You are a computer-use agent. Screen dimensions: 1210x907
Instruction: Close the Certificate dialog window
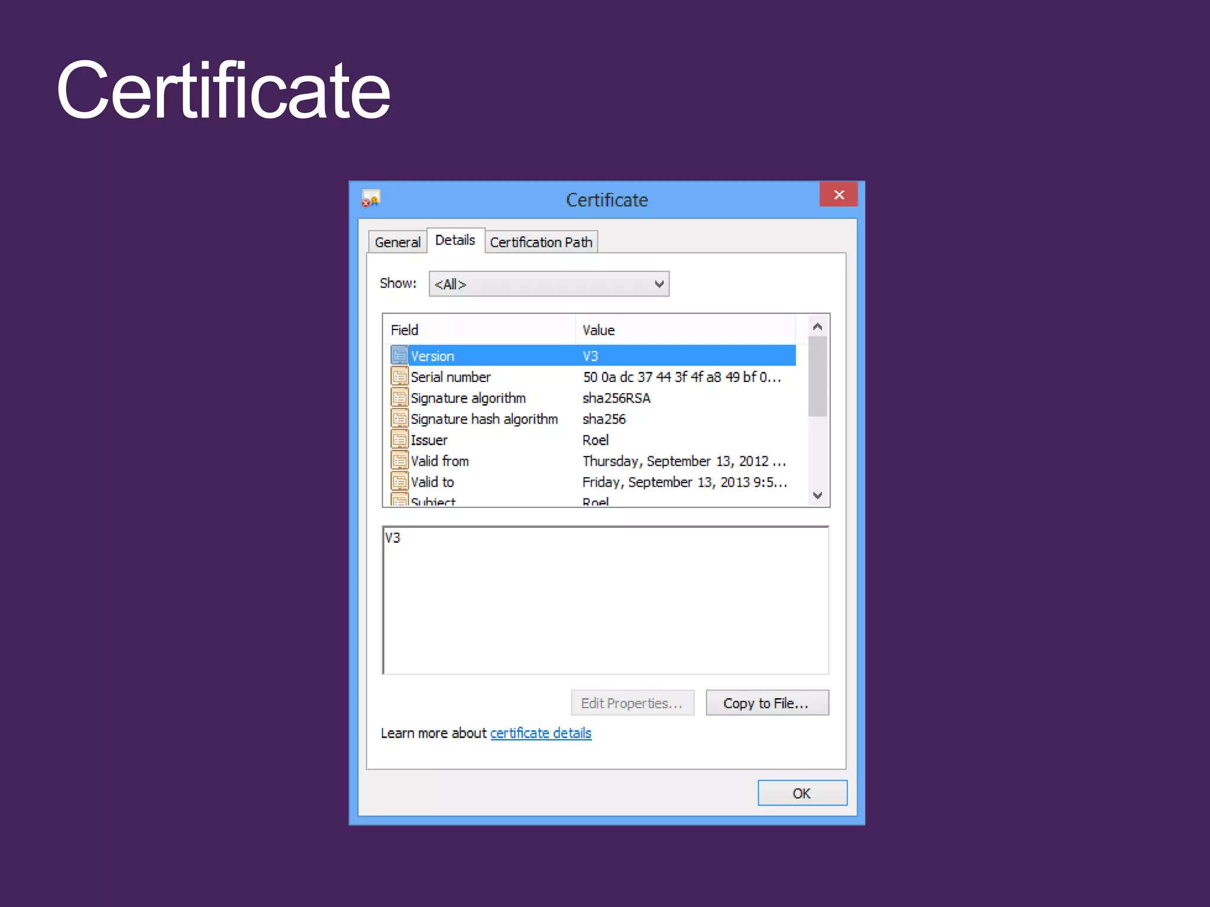(x=838, y=195)
